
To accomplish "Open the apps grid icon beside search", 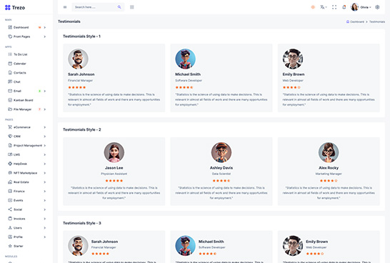I will [132, 7].
